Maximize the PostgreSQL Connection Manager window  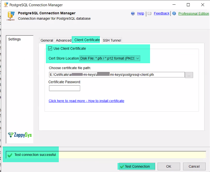tap(188, 5)
